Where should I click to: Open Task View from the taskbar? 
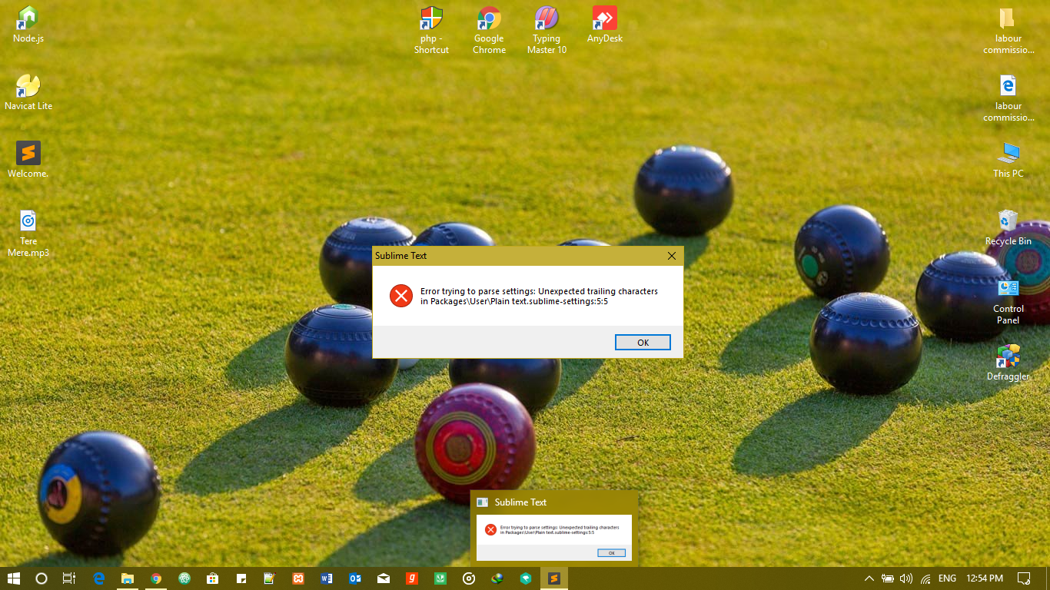(69, 578)
